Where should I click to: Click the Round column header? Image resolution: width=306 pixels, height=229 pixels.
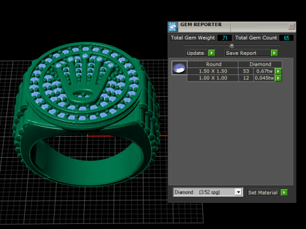pos(213,64)
